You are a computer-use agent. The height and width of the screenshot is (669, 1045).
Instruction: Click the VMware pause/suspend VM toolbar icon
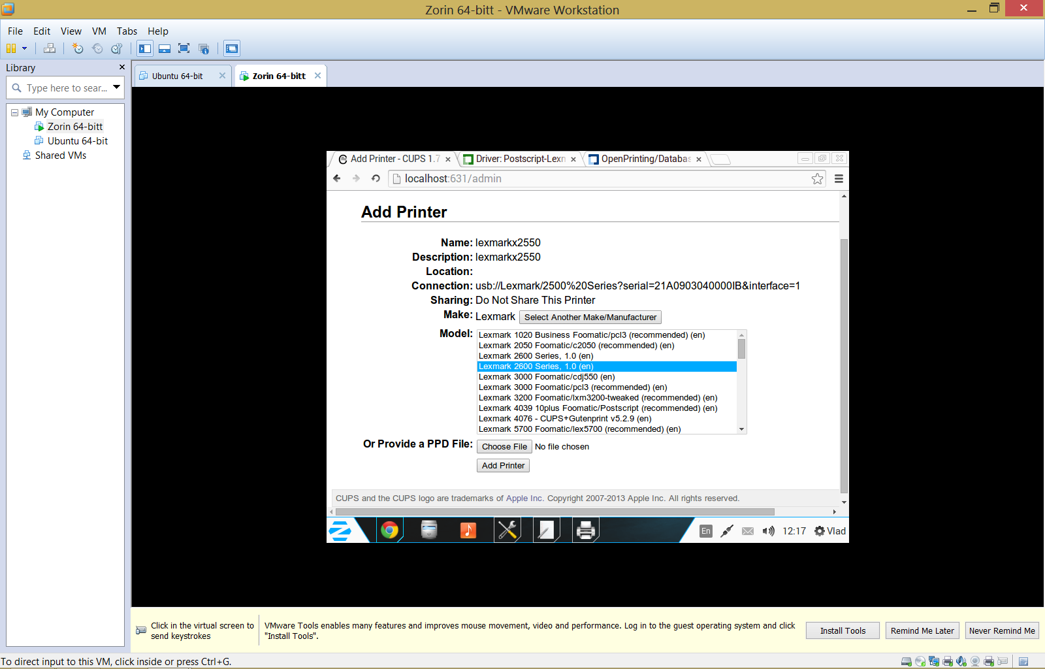10,48
